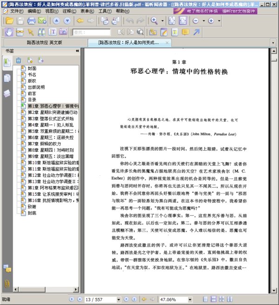The height and width of the screenshot is (305, 279).
Task: Open the attachments paperclip panel
Action: tap(7, 284)
